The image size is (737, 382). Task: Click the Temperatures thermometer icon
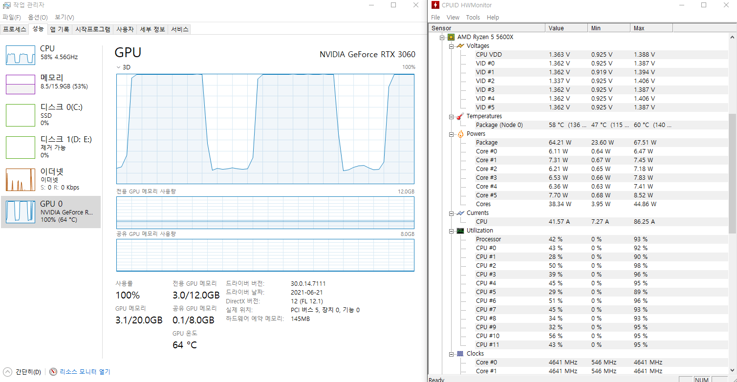tap(460, 116)
